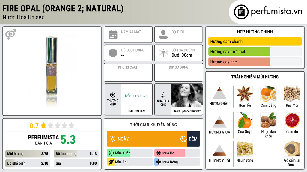This screenshot has height=172, width=307.
Task: Open the Dawn Spencer Hurwitz perfumer name link
Action: [187, 111]
